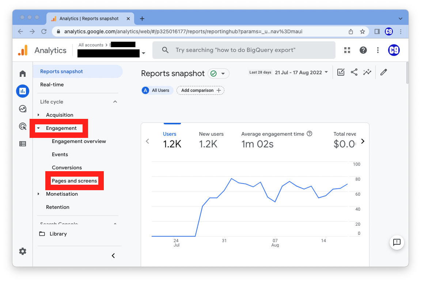Open the Home icon in left rail
The width and height of the screenshot is (421, 282).
tap(23, 74)
